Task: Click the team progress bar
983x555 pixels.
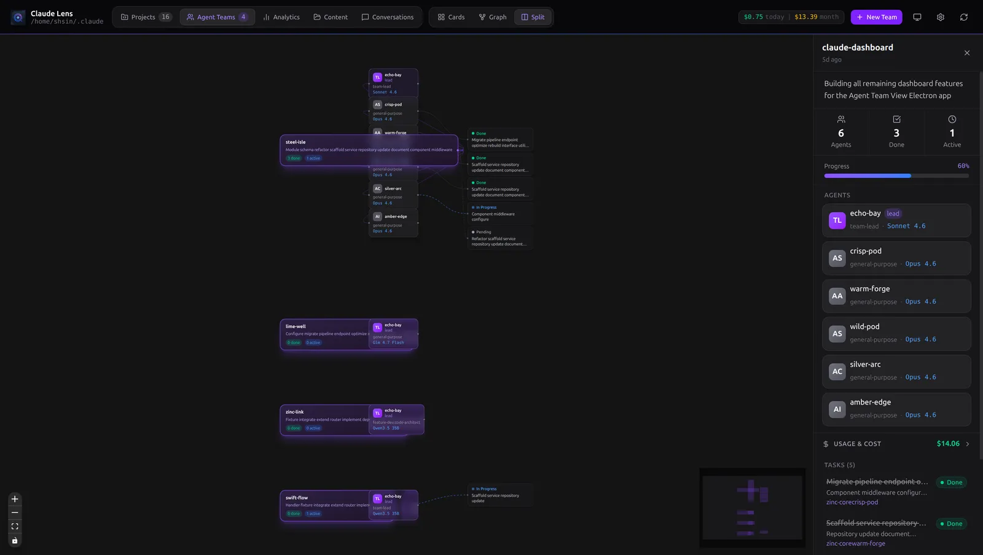Action: tap(896, 176)
